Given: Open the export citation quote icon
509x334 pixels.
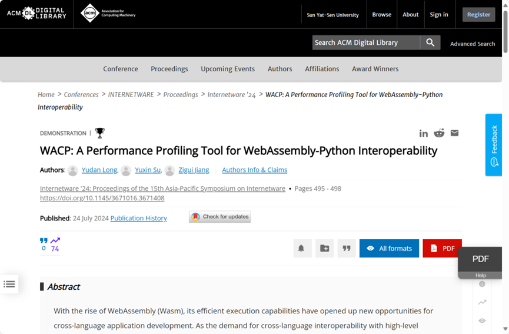Looking at the screenshot, I should point(347,249).
